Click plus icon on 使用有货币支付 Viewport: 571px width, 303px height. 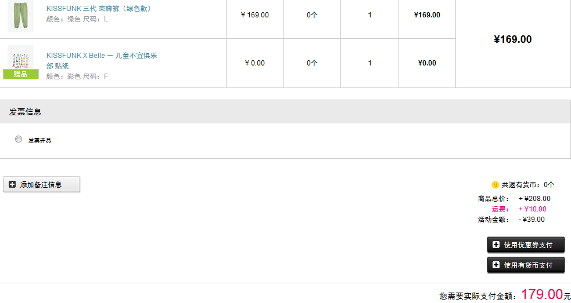coord(496,265)
